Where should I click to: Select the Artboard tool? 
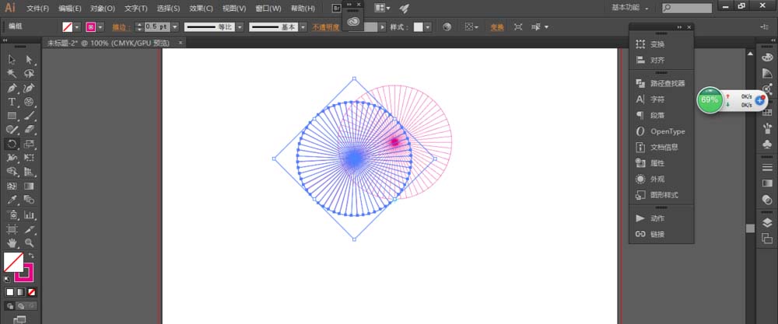[12, 229]
